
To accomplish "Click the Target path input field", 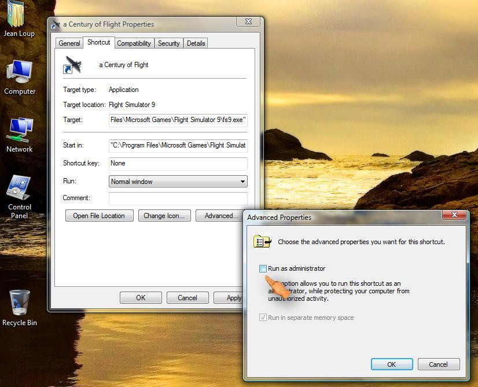I will 178,120.
